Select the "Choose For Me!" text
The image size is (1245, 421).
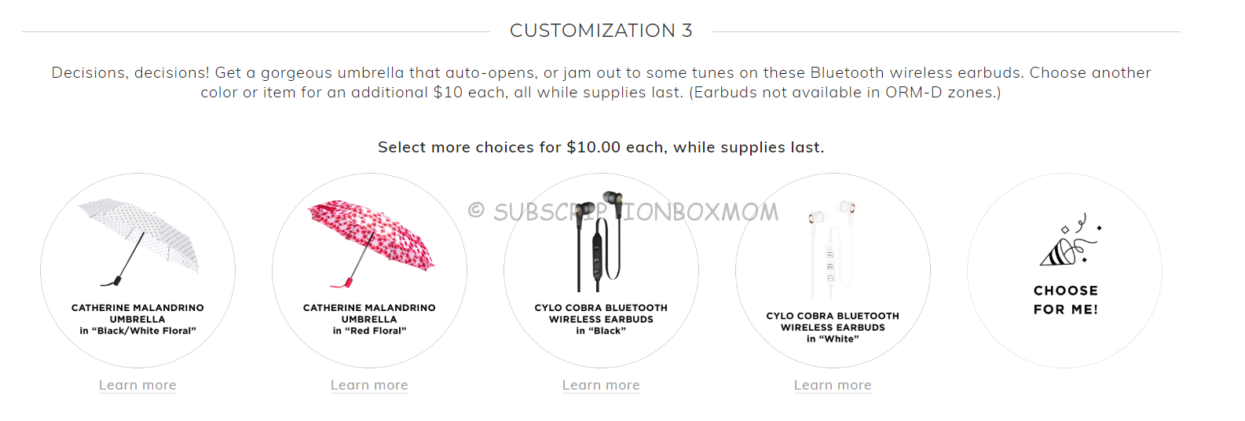point(1066,300)
